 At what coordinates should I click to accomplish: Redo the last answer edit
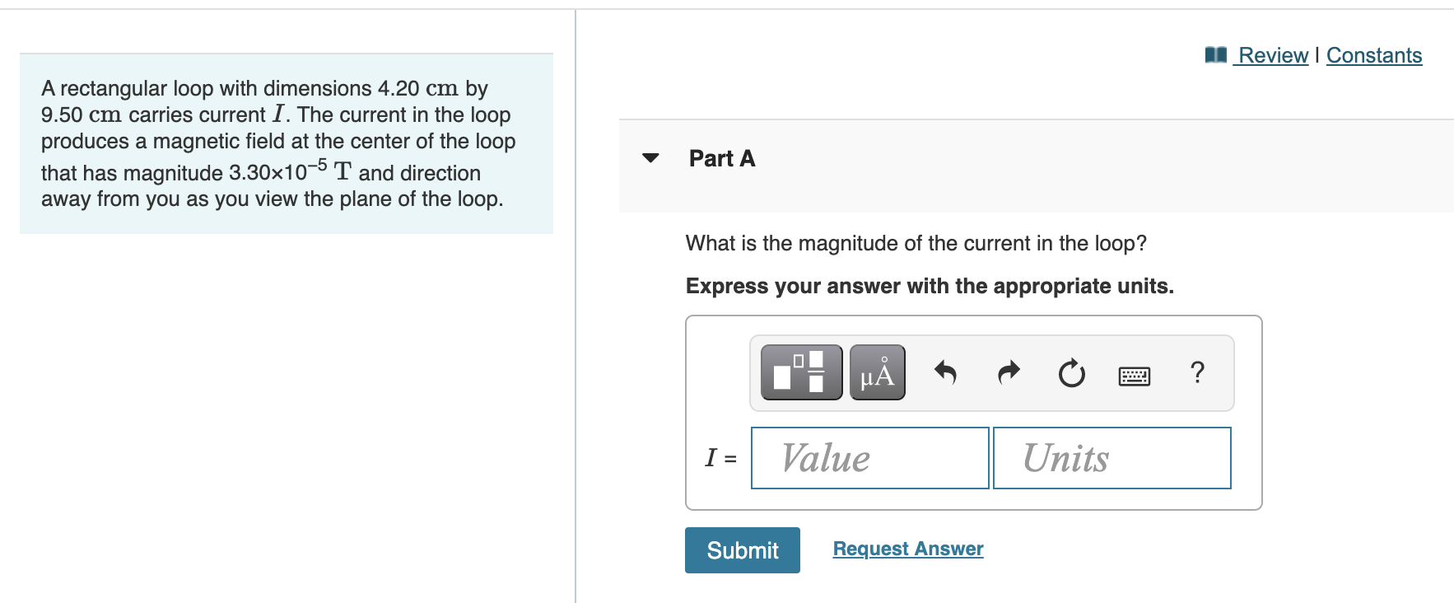click(1008, 372)
